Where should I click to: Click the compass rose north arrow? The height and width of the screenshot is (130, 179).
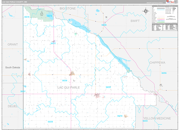click(x=146, y=11)
